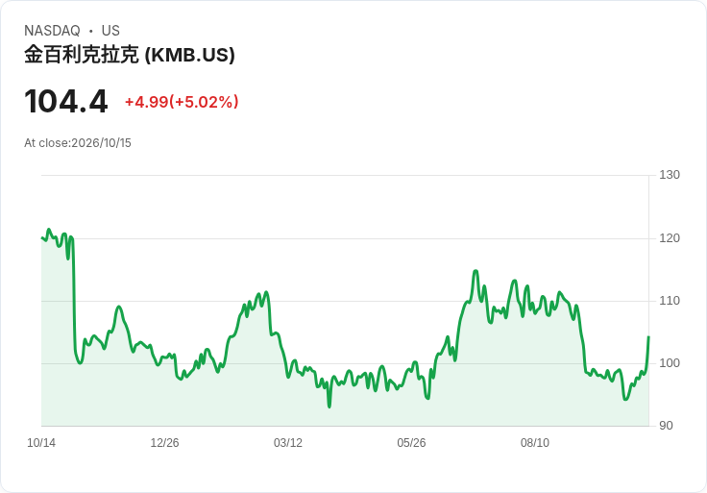Click the 100 y-axis label
The image size is (707, 493).
pyautogui.click(x=670, y=363)
